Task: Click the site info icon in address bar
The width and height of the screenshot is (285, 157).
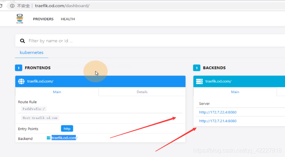Action: click(12, 6)
